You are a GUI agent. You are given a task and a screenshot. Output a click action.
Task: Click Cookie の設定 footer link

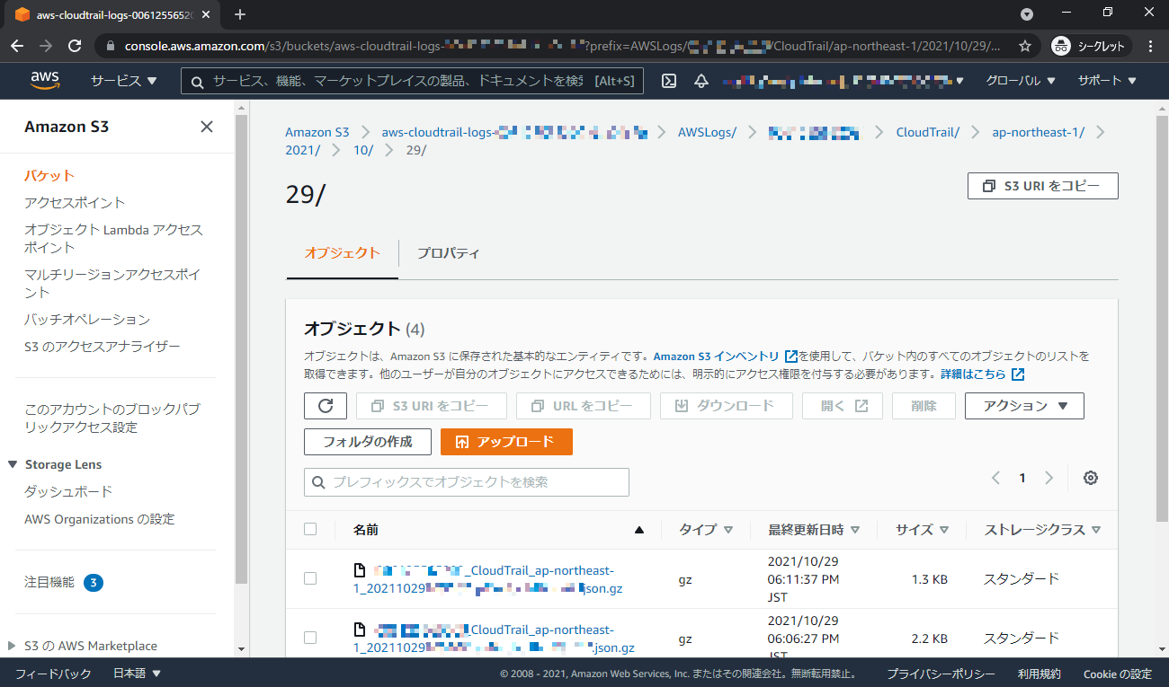point(1117,674)
